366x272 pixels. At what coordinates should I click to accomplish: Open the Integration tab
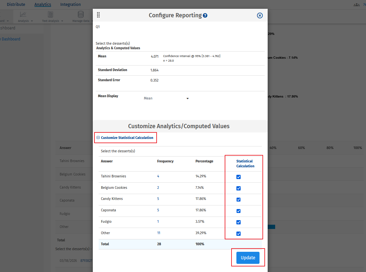click(70, 4)
